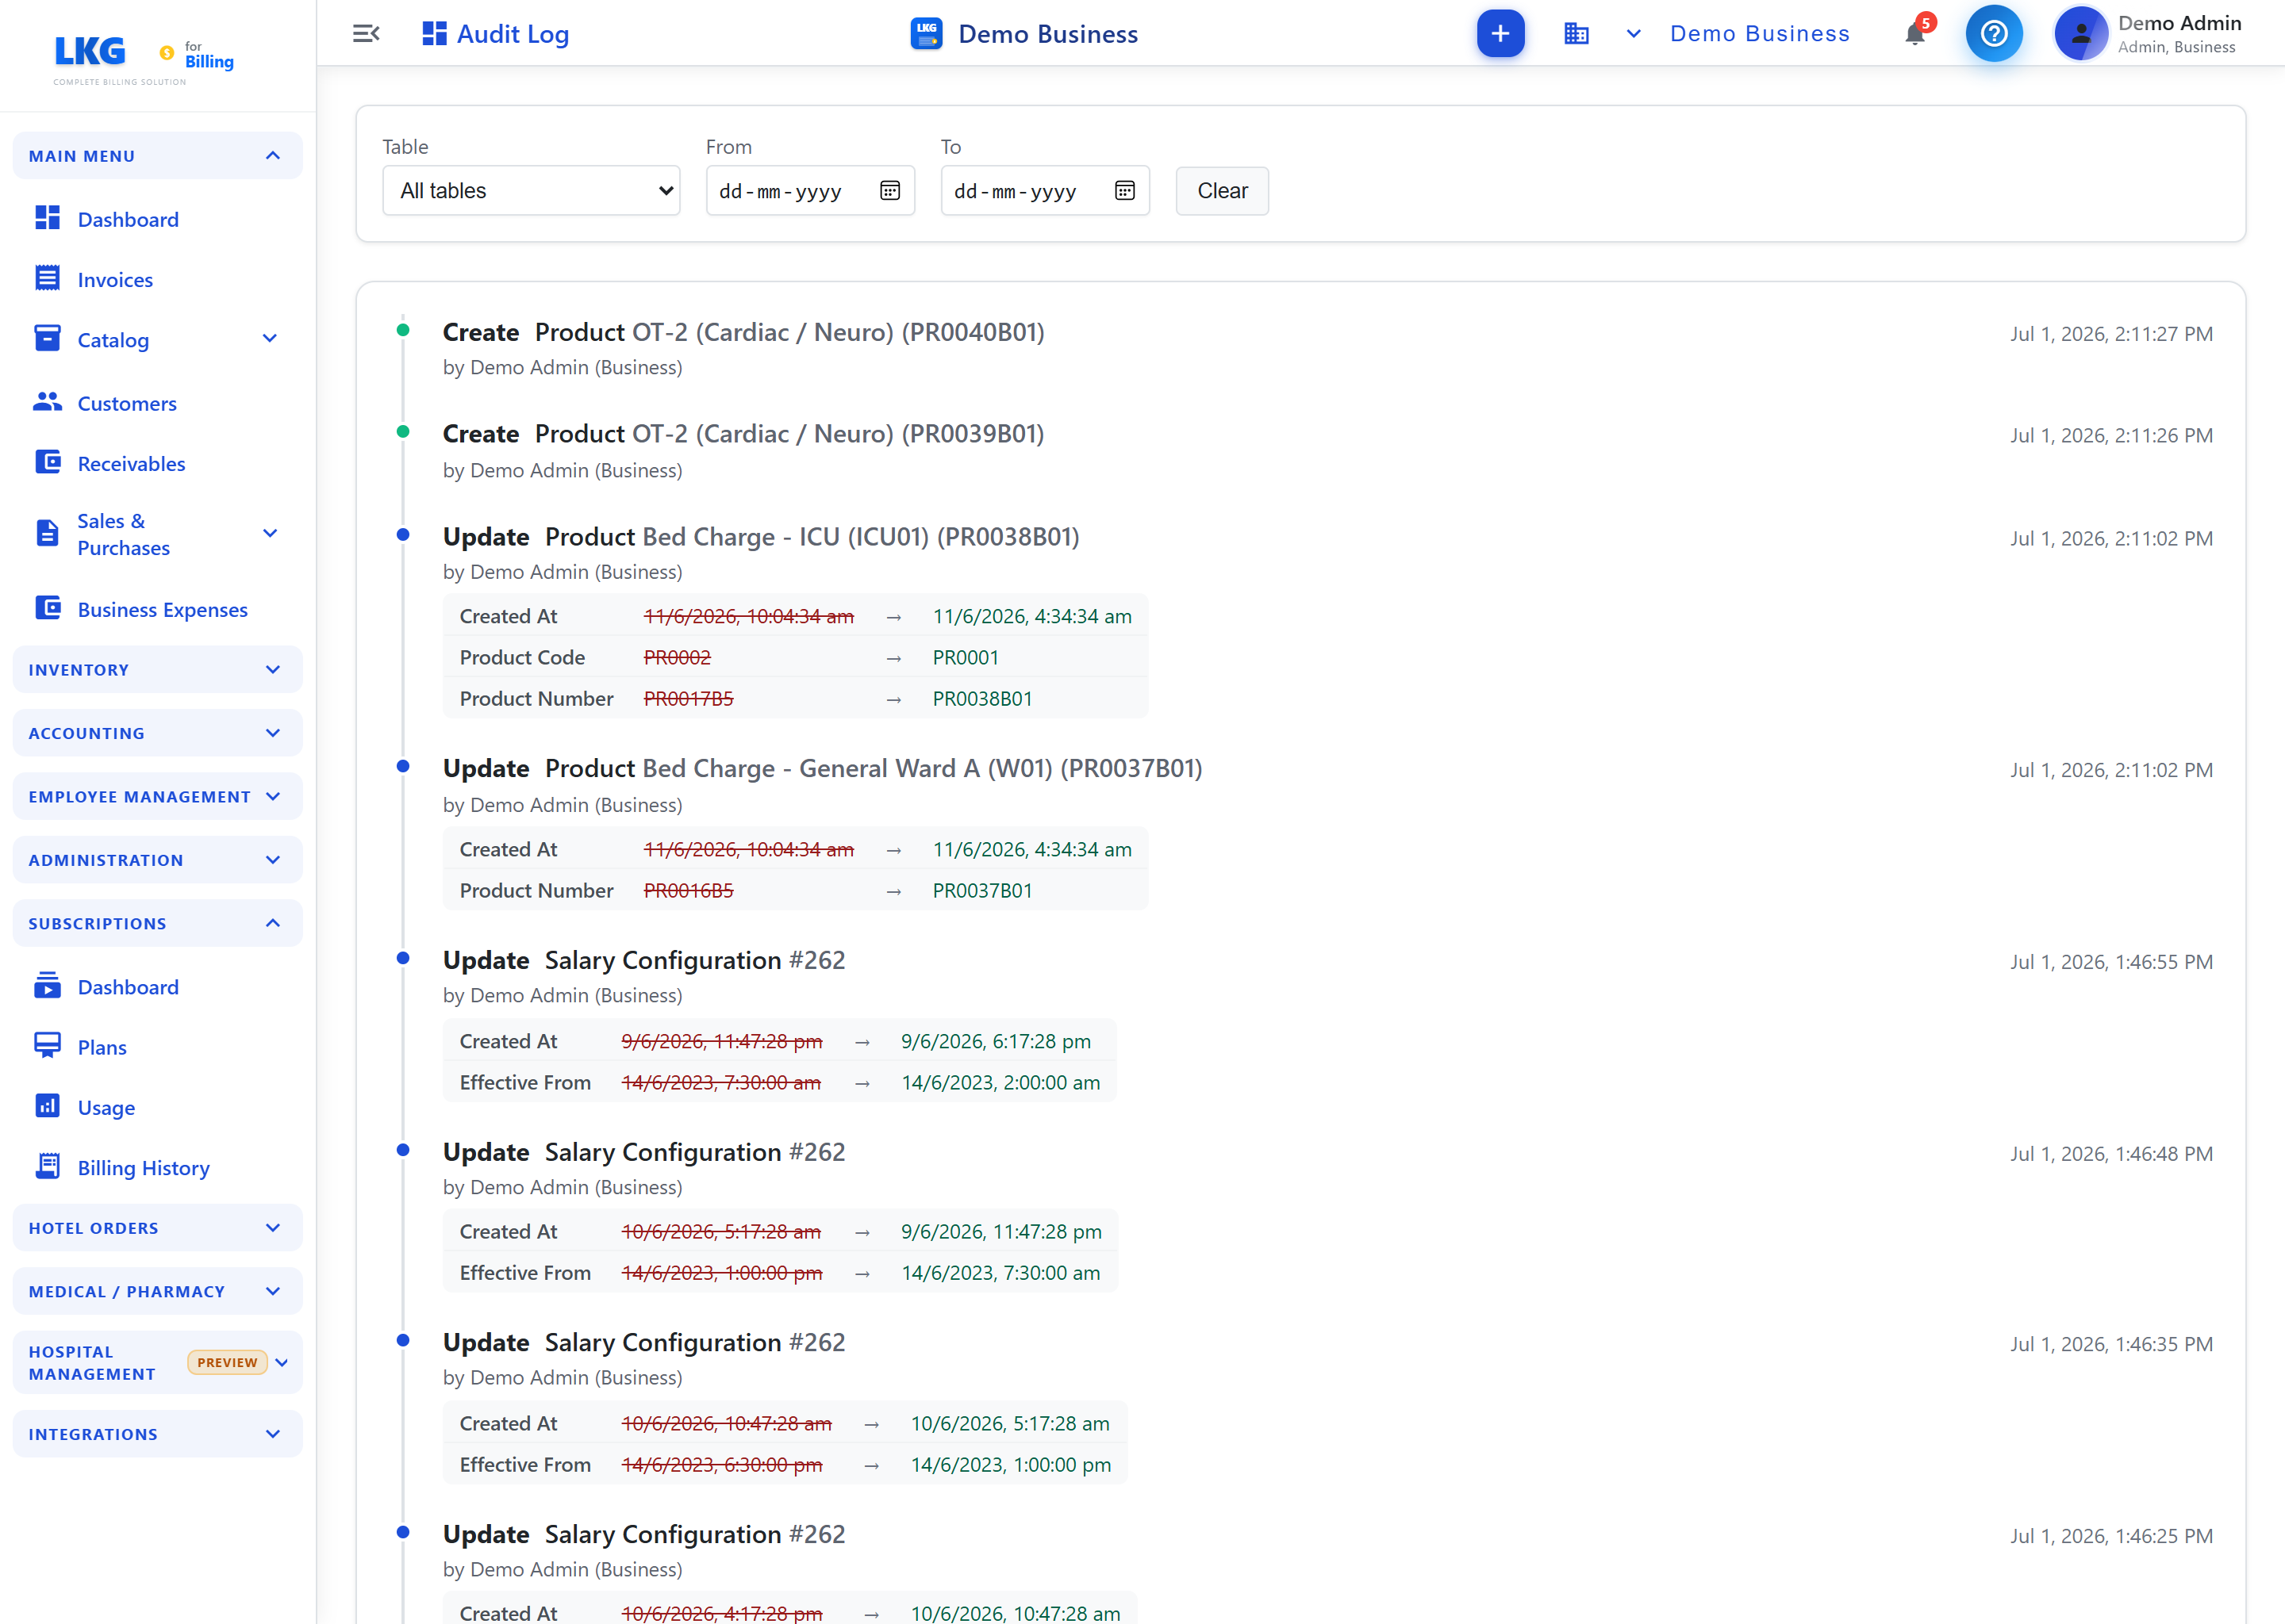
Task: Click the Catalog icon
Action: point(47,339)
